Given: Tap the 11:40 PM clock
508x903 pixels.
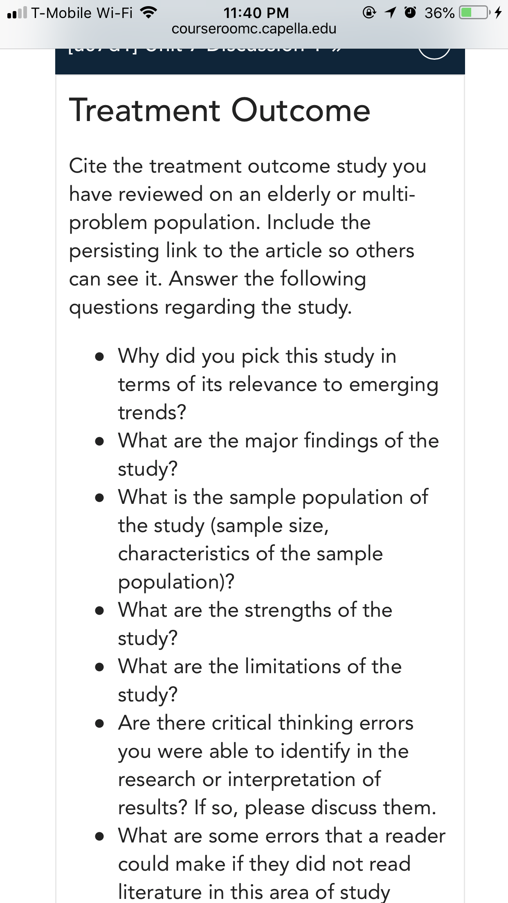Looking at the screenshot, I should pyautogui.click(x=256, y=13).
